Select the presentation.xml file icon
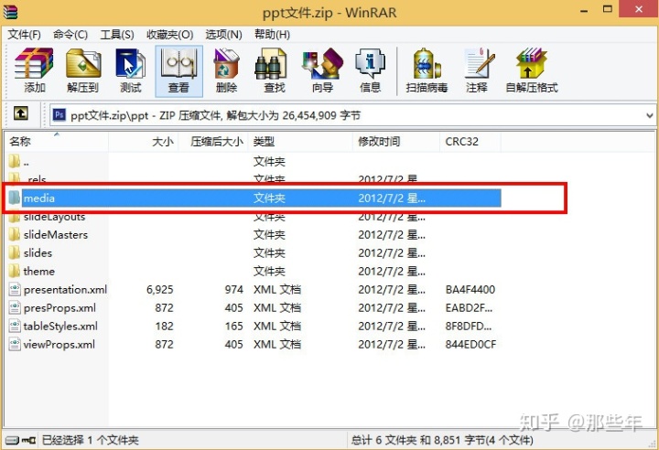 tap(15, 290)
